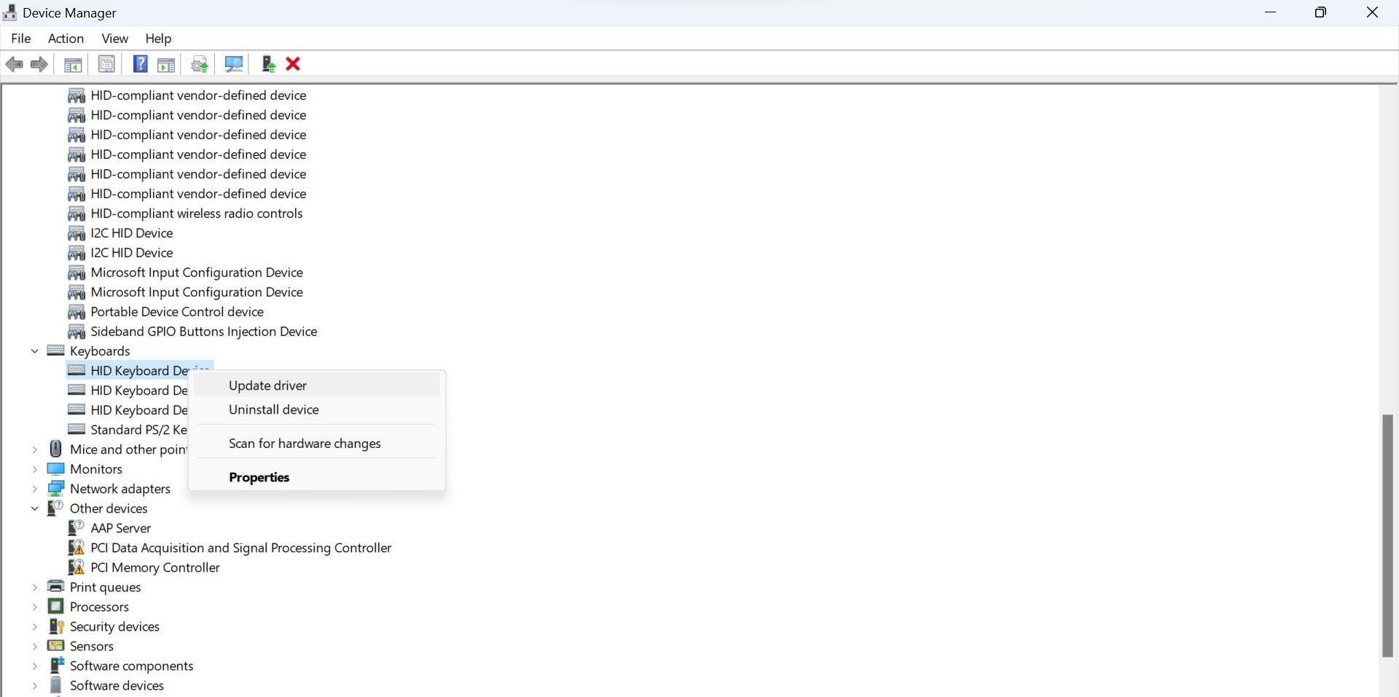Click the Forward navigation arrow
The image size is (1399, 697).
pyautogui.click(x=39, y=64)
